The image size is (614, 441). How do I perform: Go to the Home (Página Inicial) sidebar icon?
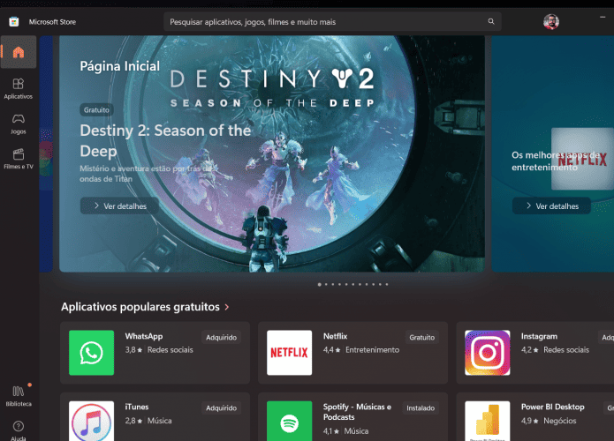[x=19, y=52]
